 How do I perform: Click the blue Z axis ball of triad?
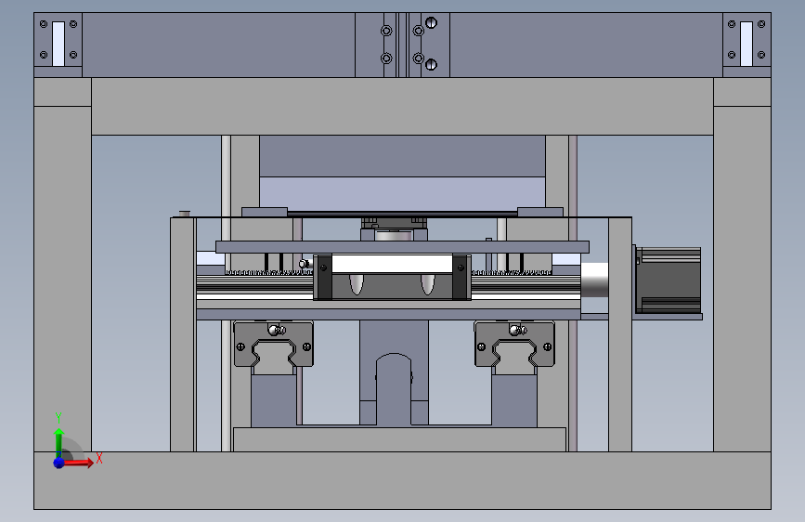pos(59,463)
